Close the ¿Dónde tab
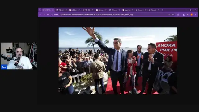199x112 pixels. click(x=80, y=10)
